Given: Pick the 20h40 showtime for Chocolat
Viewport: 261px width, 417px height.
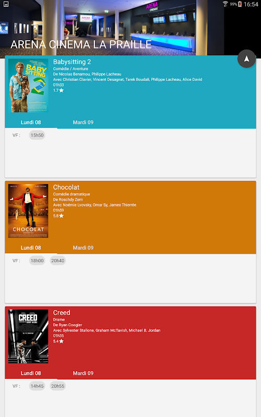Looking at the screenshot, I should pos(58,261).
